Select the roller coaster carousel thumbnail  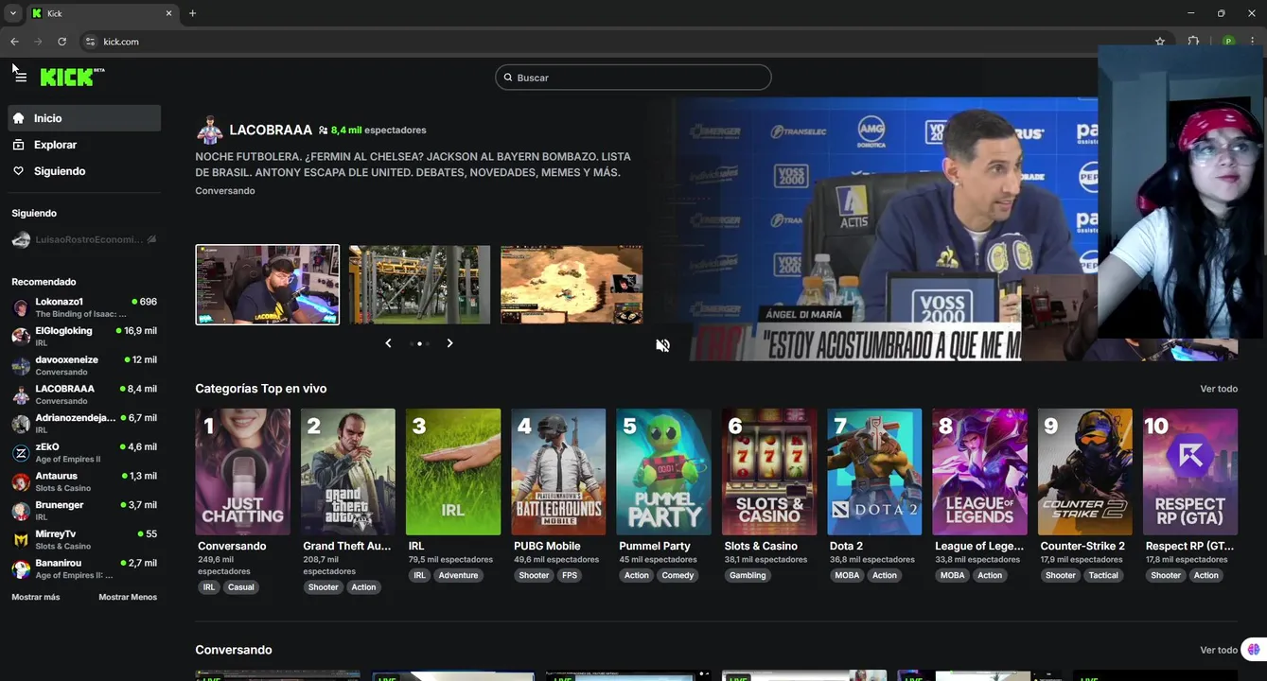coord(420,285)
